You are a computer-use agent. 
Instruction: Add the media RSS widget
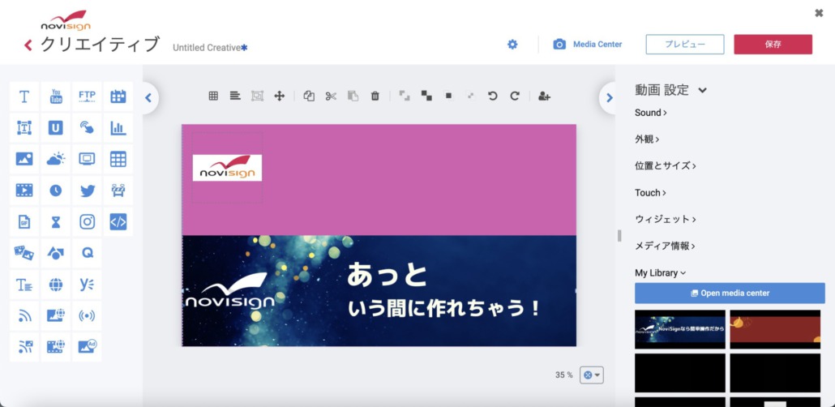(x=24, y=347)
